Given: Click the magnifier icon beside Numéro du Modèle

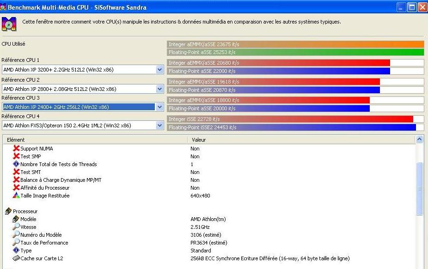Looking at the screenshot, I should pyautogui.click(x=16, y=234).
